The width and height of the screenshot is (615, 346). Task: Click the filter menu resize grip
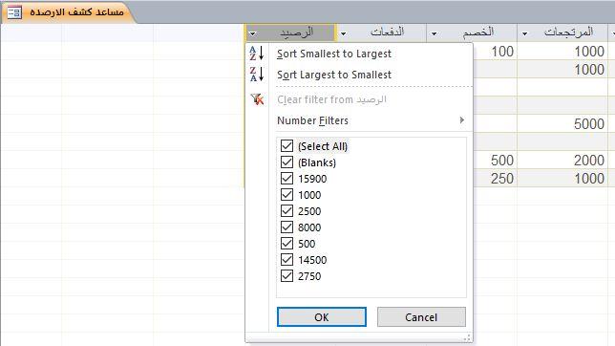click(467, 337)
